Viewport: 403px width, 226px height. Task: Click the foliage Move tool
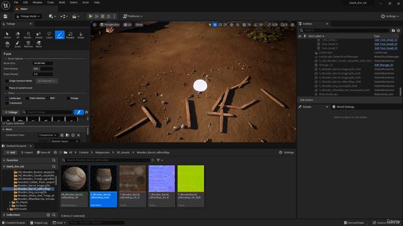pos(38,44)
